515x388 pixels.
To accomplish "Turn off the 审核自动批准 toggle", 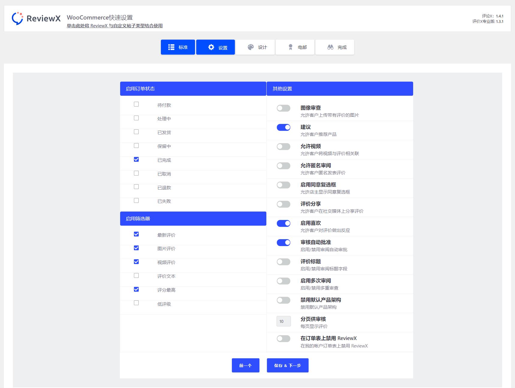I will (283, 242).
